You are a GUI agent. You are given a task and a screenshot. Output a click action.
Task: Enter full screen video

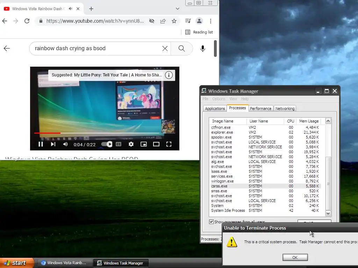pyautogui.click(x=169, y=144)
